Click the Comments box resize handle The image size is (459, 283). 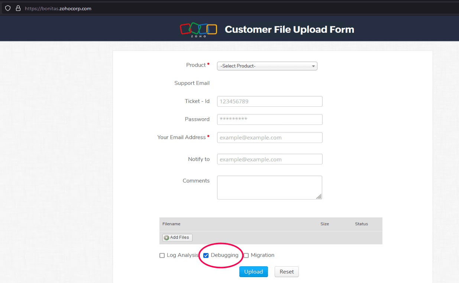(x=319, y=196)
